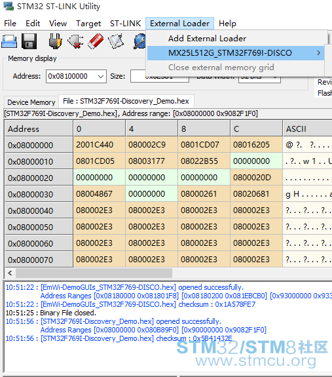Click the column 4 header
332x377 pixels.
point(152,129)
